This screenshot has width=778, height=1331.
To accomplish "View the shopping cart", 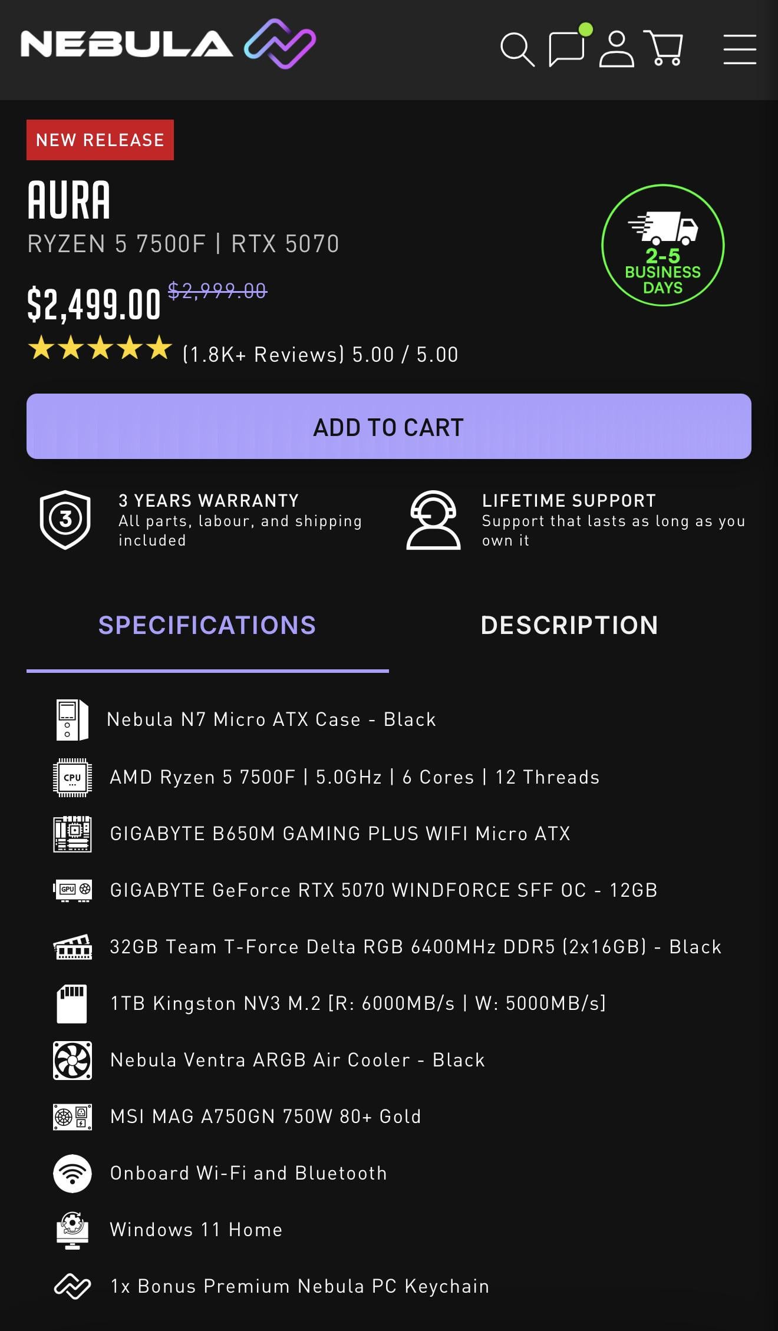I will [664, 48].
